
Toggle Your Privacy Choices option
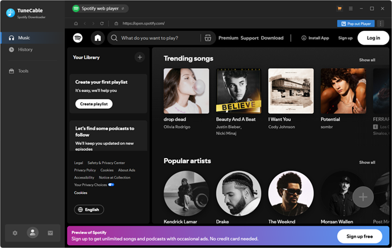pos(111,184)
